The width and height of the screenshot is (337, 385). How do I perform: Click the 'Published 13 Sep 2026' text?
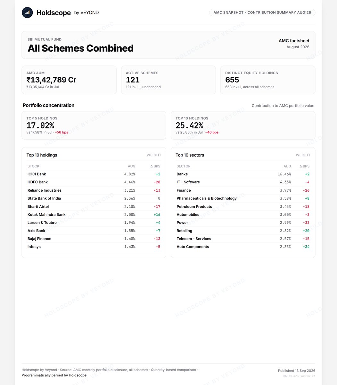(297, 371)
